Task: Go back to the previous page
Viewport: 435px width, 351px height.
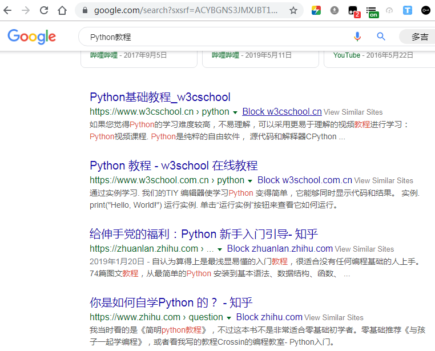Action: 7,10
